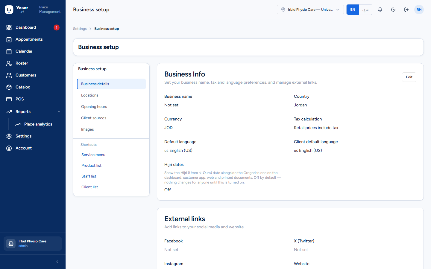Follow the Service menu shortcut
The image size is (431, 269).
click(93, 155)
